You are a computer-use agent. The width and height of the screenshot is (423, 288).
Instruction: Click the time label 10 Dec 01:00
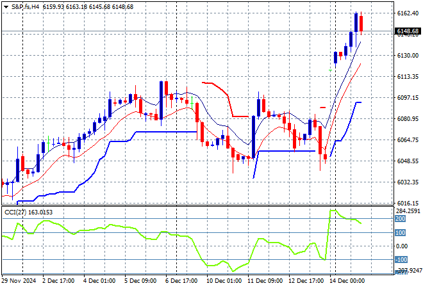coord(224,281)
